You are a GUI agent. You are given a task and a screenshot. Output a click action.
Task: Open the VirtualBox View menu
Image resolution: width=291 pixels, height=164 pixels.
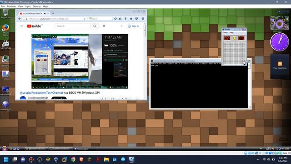coord(20,6)
